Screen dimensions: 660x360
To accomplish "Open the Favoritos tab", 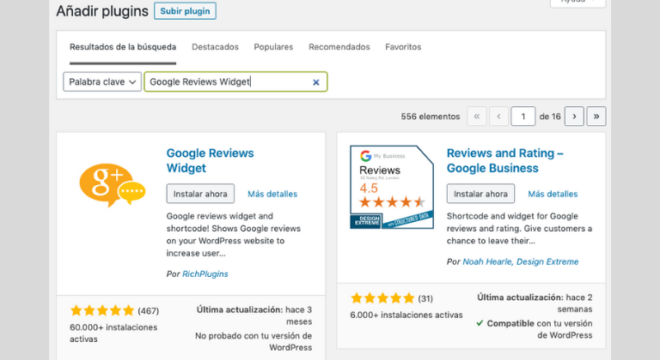I will click(x=403, y=47).
